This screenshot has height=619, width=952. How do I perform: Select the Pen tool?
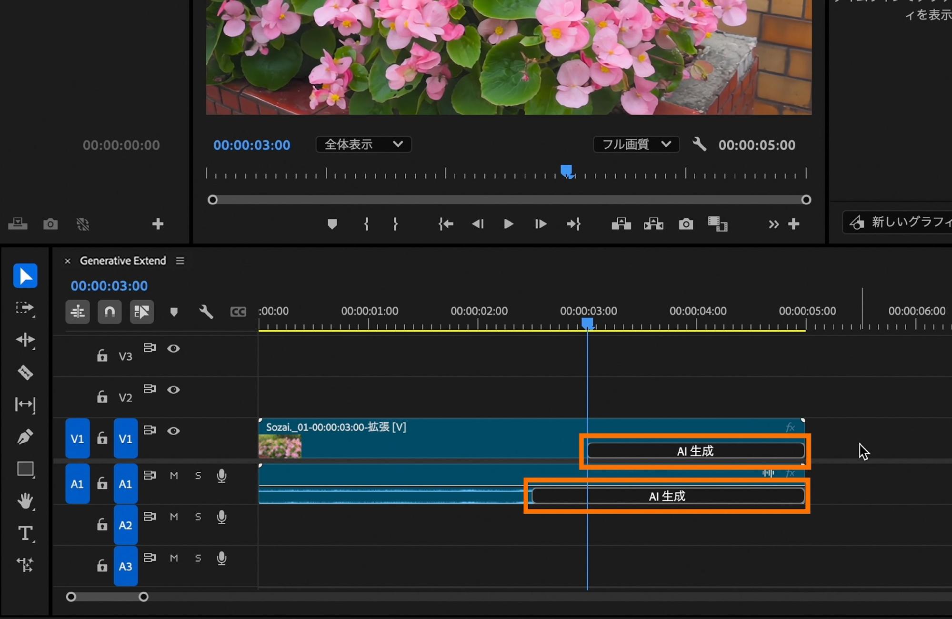[25, 436]
